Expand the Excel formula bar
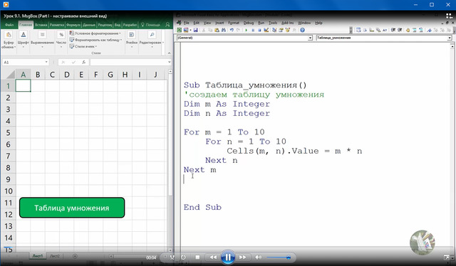This screenshot has width=456, height=266. click(x=170, y=62)
